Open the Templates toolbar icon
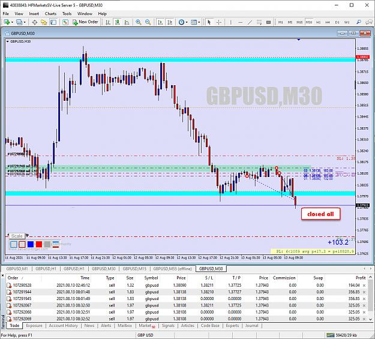The image size is (375, 339). point(194,22)
